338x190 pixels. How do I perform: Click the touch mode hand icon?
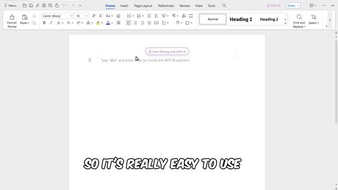[57, 6]
